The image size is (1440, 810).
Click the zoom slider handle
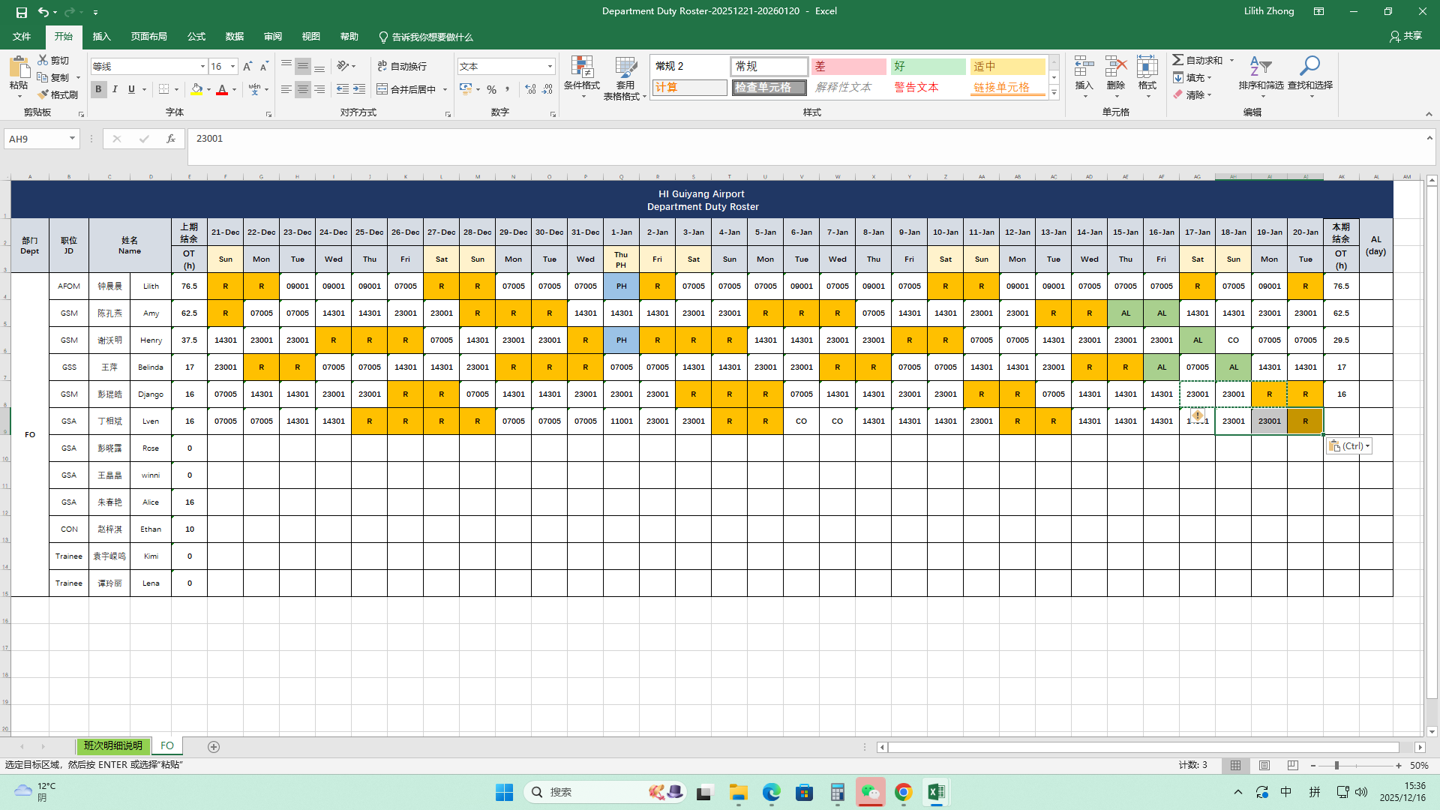[1336, 766]
